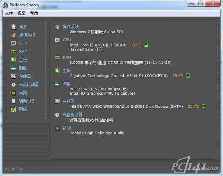Click 没有检测到光纤磁盘驱动 text
Viewport: 223px width, 176px height.
tap(91, 120)
